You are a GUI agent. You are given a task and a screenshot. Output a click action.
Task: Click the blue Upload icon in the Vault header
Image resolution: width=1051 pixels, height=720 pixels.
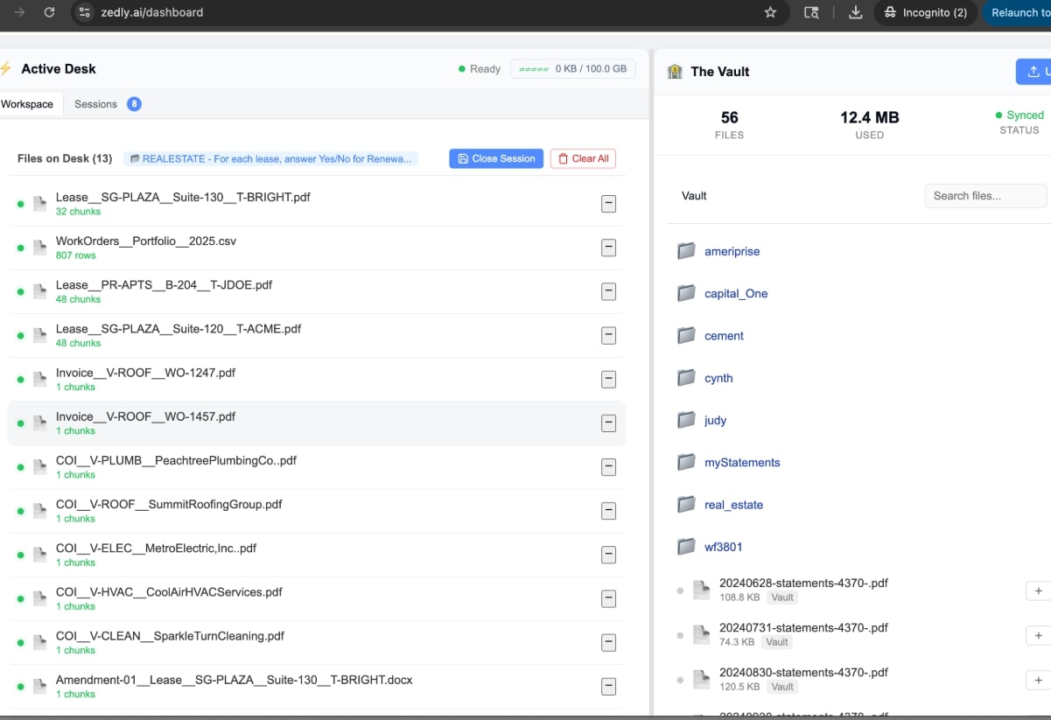1034,71
